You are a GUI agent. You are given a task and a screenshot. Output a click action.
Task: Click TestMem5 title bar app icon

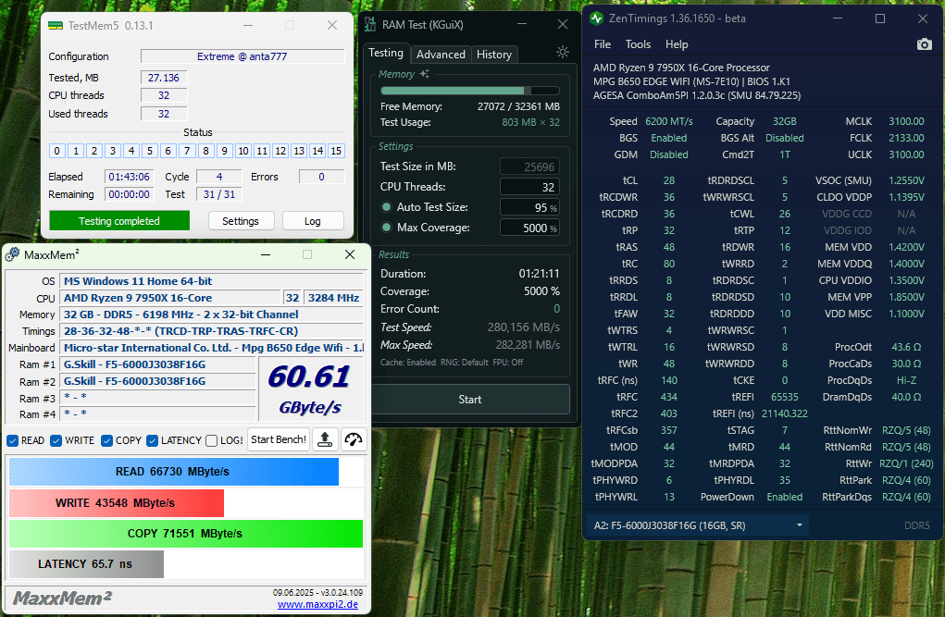[x=56, y=25]
